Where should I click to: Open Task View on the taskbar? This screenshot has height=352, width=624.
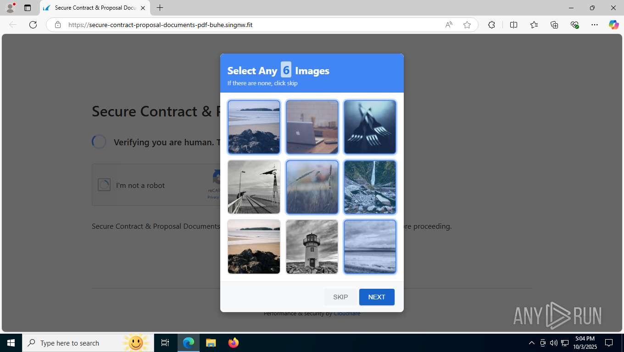[165, 343]
